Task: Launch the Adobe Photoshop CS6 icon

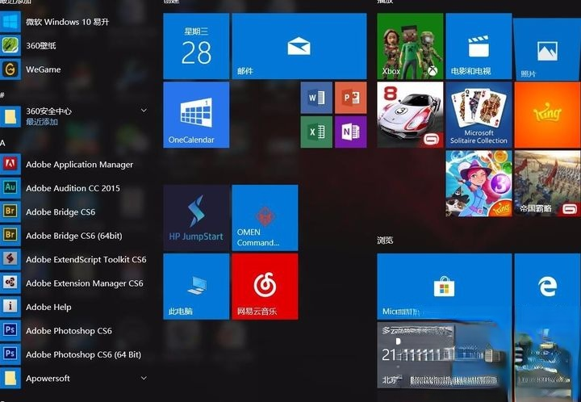Action: point(10,330)
